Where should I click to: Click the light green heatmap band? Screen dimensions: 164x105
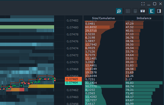(x=27, y=27)
